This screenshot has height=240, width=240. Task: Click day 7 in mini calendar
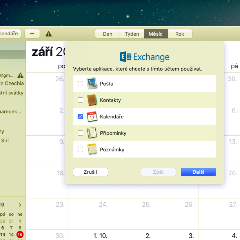[x=11, y=228]
